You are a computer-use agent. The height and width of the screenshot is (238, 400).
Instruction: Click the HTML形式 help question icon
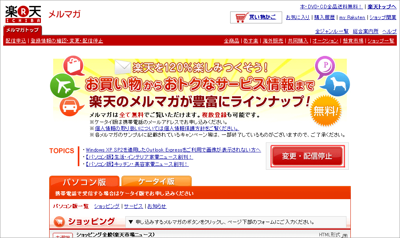coord(344,236)
